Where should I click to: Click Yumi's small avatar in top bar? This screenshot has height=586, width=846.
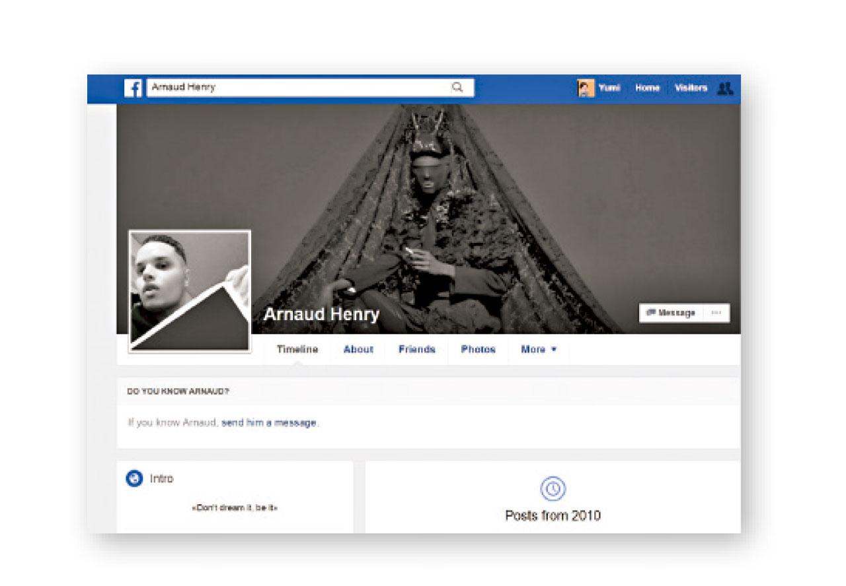[586, 88]
